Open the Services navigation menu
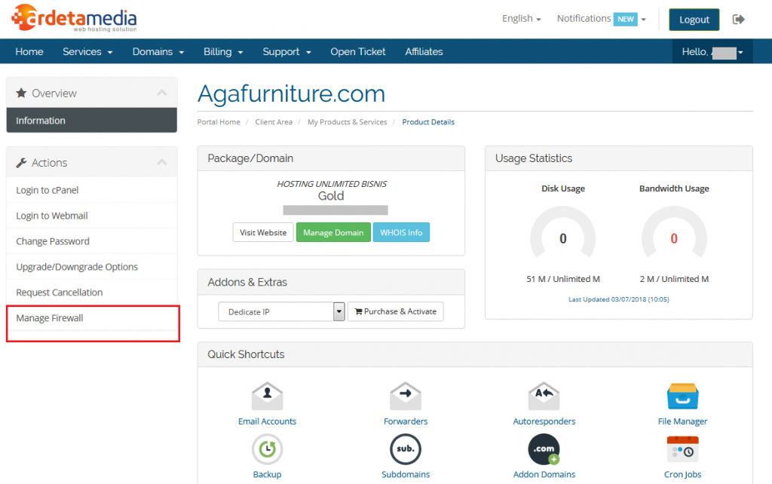 point(87,52)
